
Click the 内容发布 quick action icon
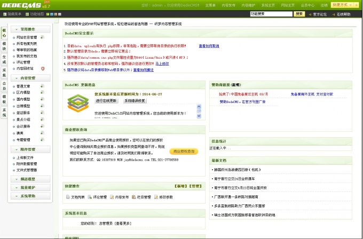pos(112,197)
